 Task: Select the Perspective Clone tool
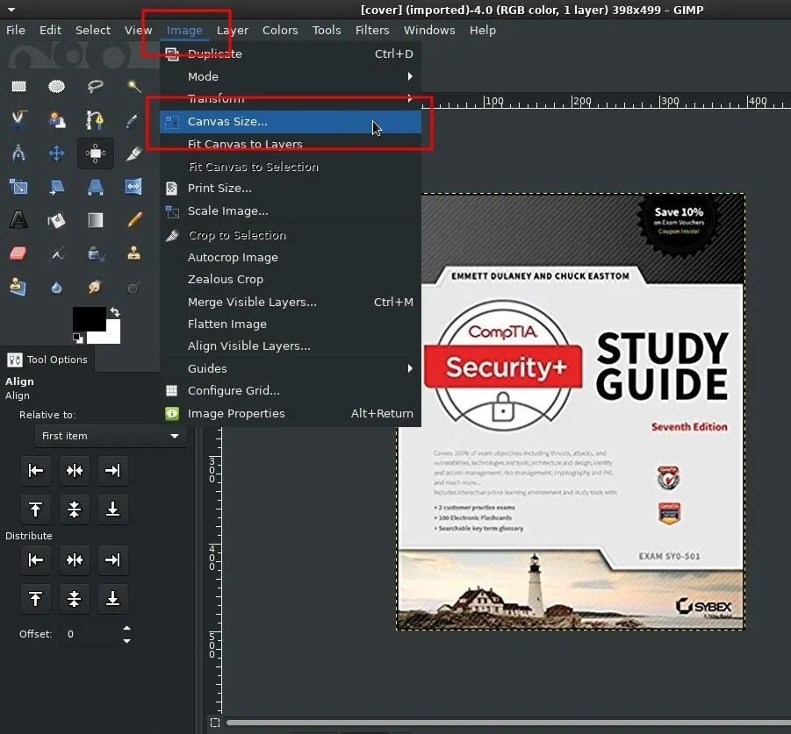pos(18,287)
